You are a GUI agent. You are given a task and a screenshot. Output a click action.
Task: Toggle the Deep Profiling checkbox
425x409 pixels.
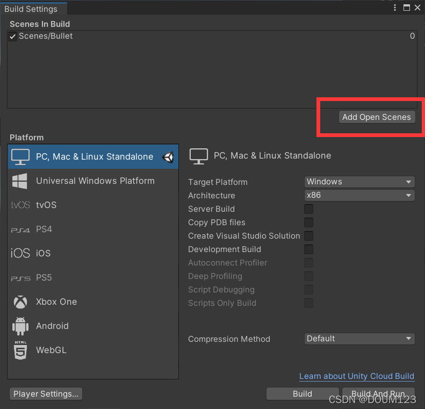click(x=308, y=276)
